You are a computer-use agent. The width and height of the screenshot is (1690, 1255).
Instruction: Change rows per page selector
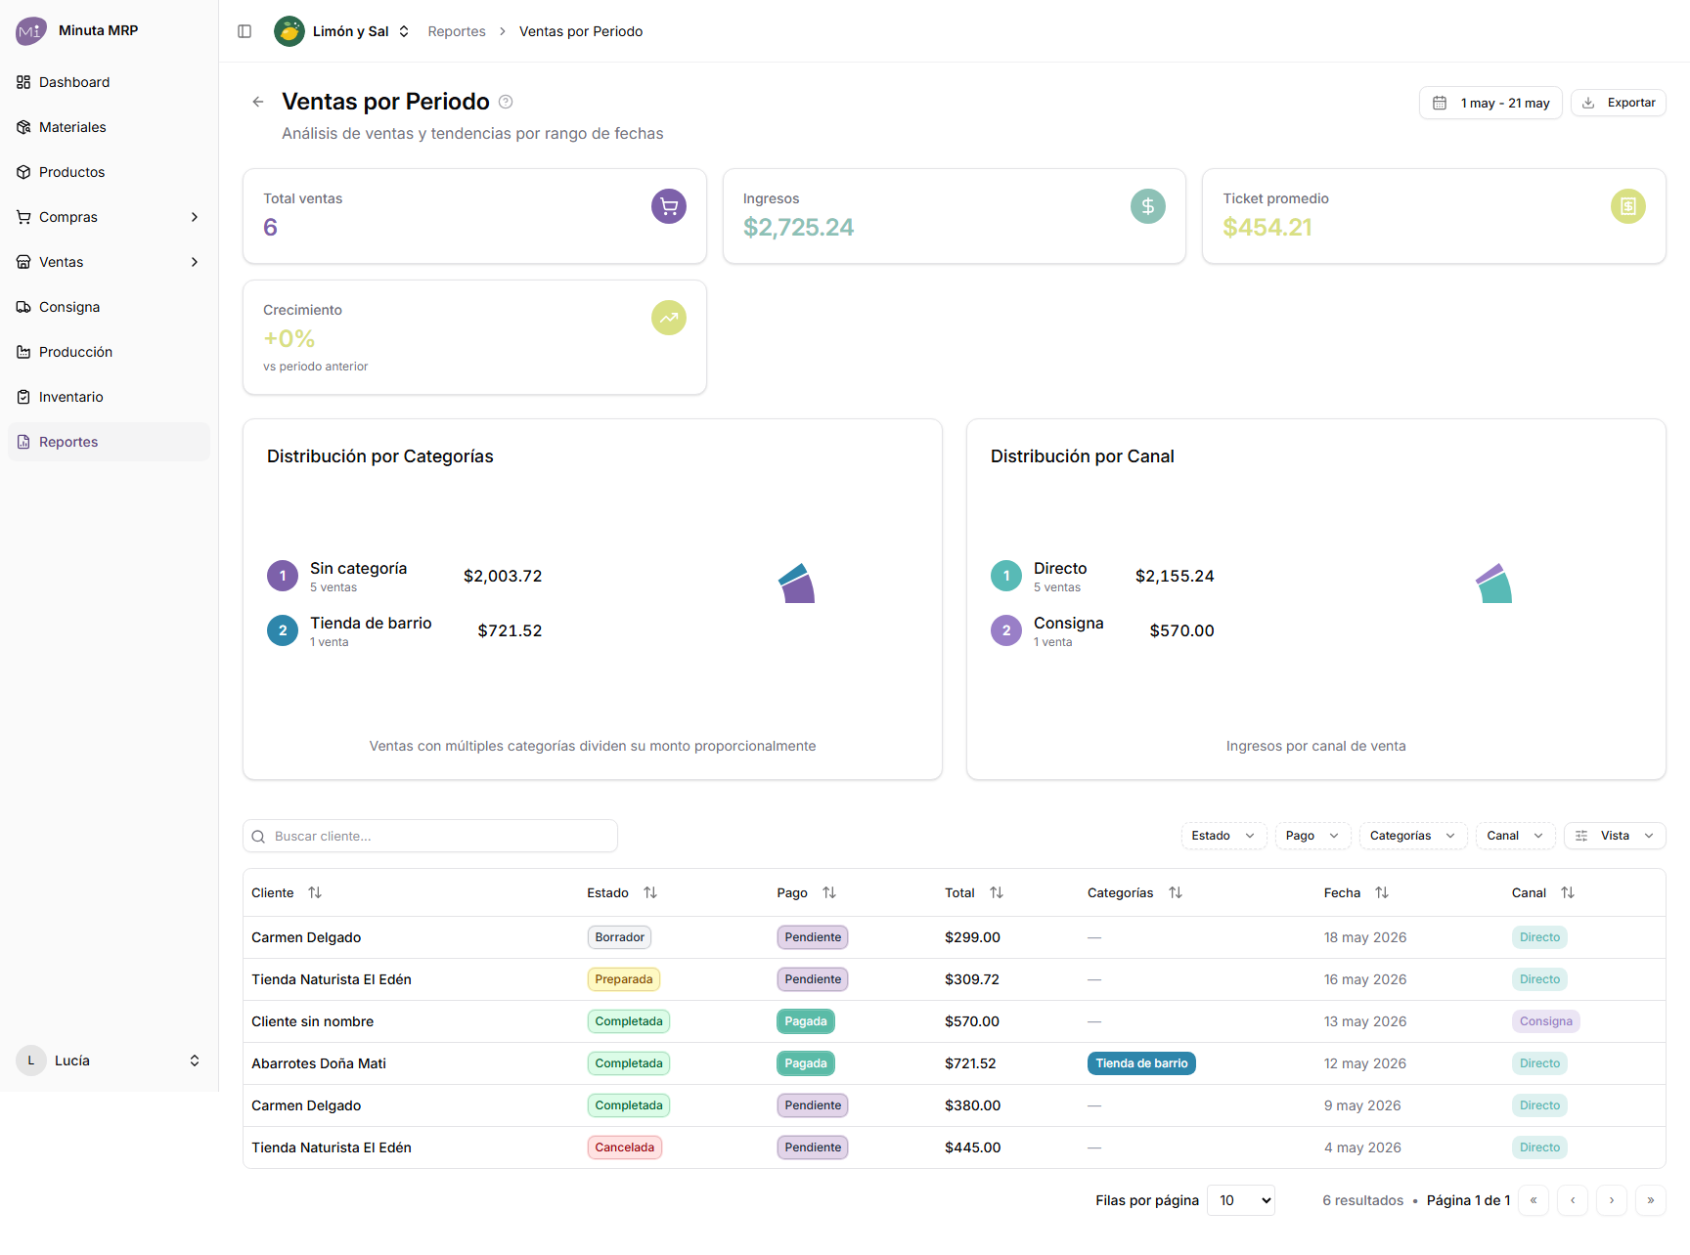[1241, 1200]
